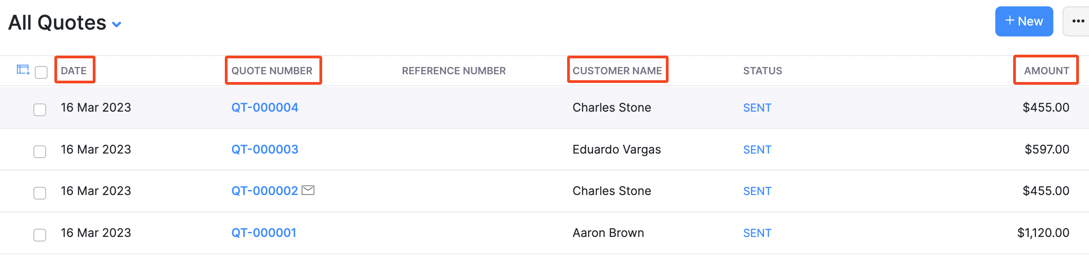Click the New quote button
Viewport: 1089px width, 257px height.
tap(1024, 21)
